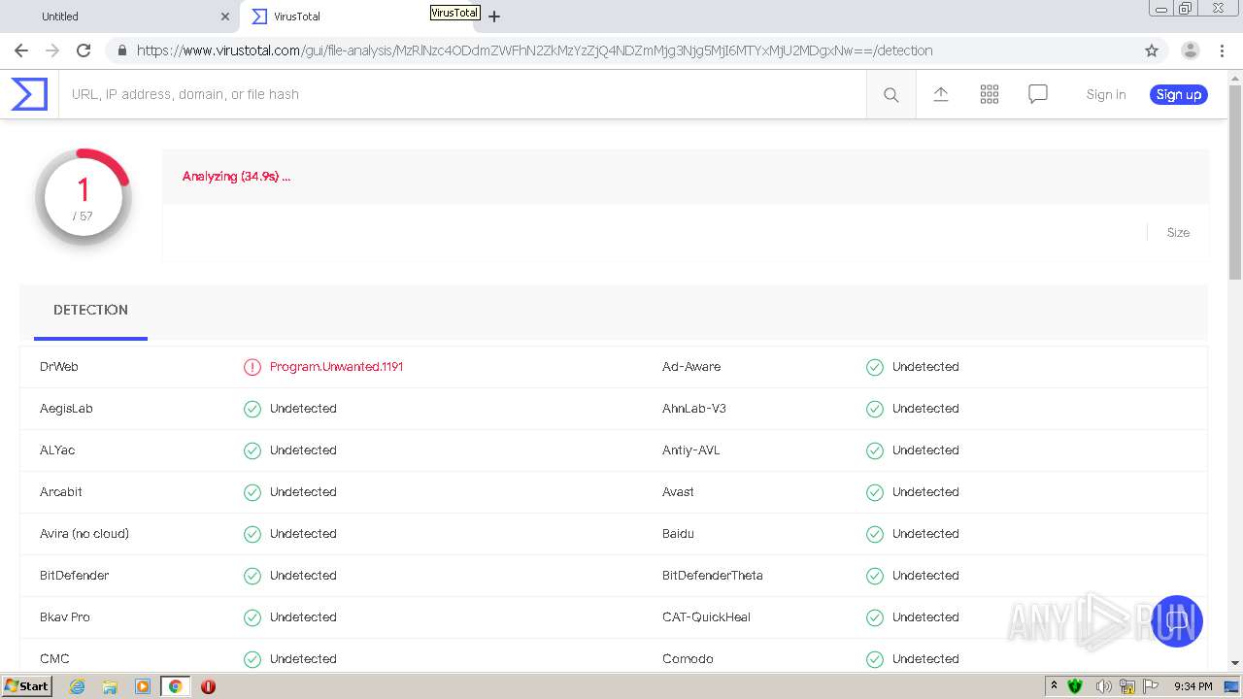Click the page vertical scrollbar
Viewport: 1243px width, 699px height.
click(1235, 184)
